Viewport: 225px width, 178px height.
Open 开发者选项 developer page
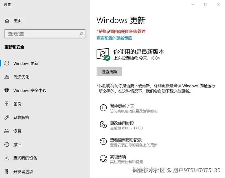(23, 171)
